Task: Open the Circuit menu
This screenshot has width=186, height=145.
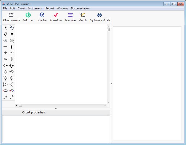Action: (21, 8)
